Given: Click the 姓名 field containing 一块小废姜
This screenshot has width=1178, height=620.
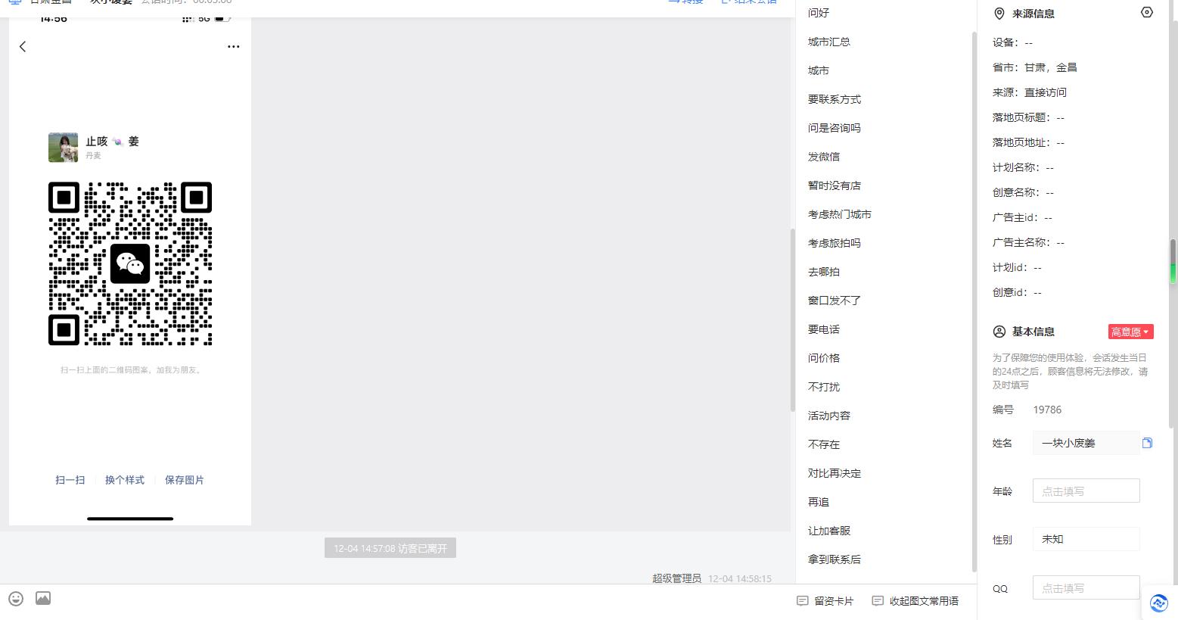Looking at the screenshot, I should (x=1086, y=443).
